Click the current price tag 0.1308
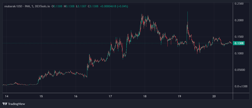Screen dimensions: 252x108 (239, 43)
